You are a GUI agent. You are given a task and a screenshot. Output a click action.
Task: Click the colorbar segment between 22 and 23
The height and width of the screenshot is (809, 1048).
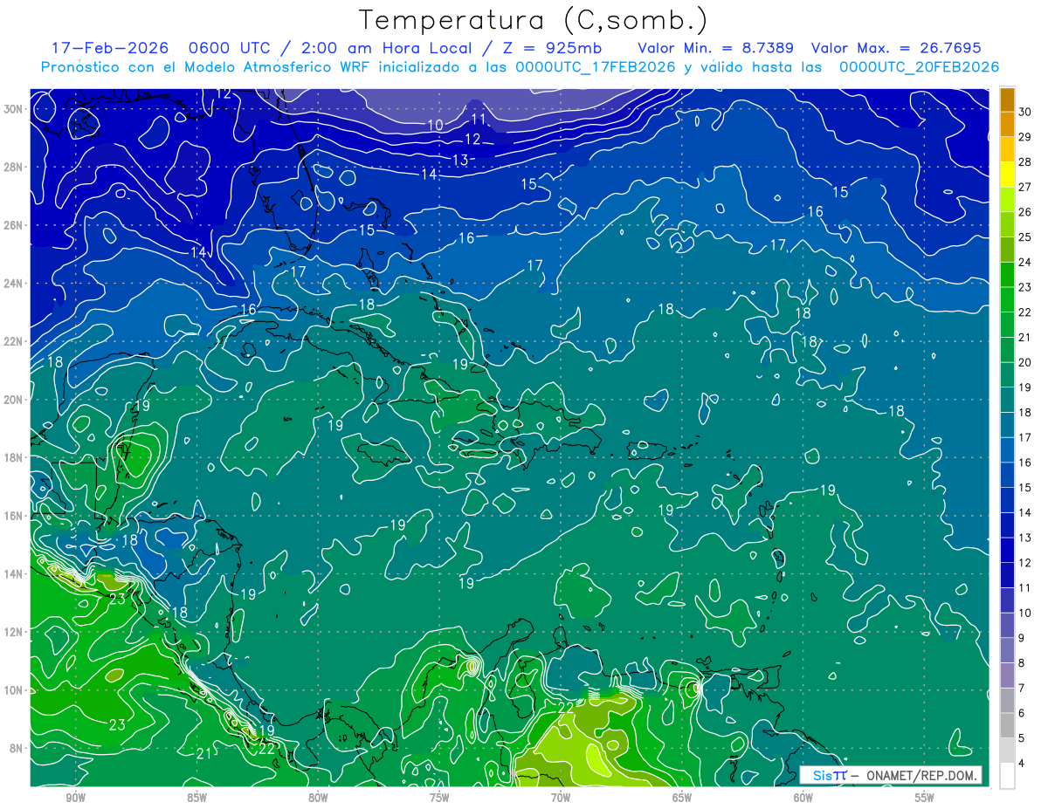[1007, 299]
